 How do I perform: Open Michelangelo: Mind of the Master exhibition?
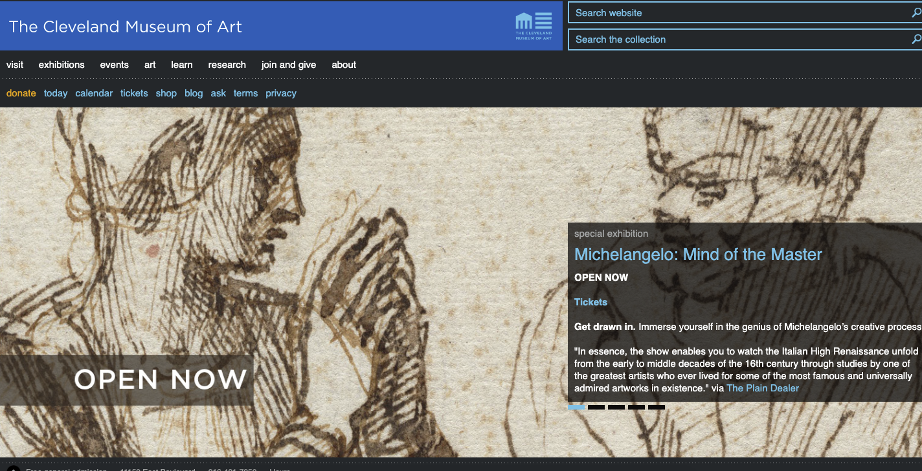coord(698,254)
